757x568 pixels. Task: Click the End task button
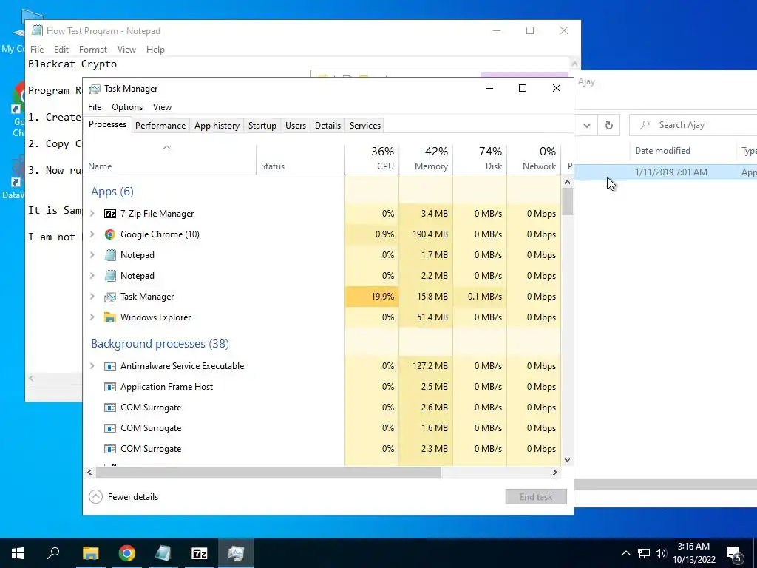click(536, 496)
